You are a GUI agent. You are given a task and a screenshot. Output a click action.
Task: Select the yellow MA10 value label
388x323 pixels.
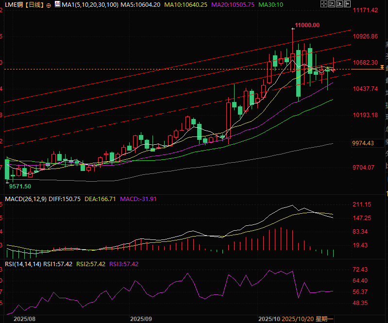[187, 5]
